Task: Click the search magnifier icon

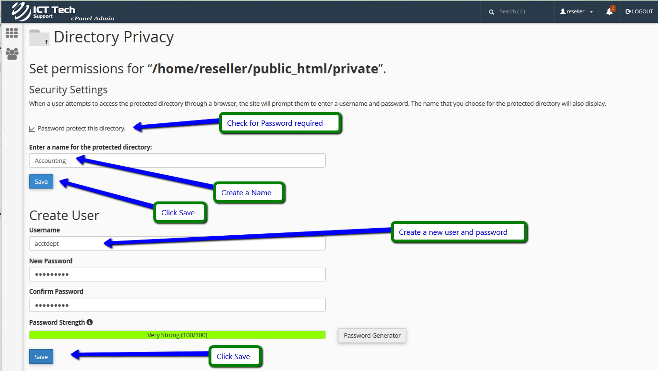Action: (x=491, y=12)
